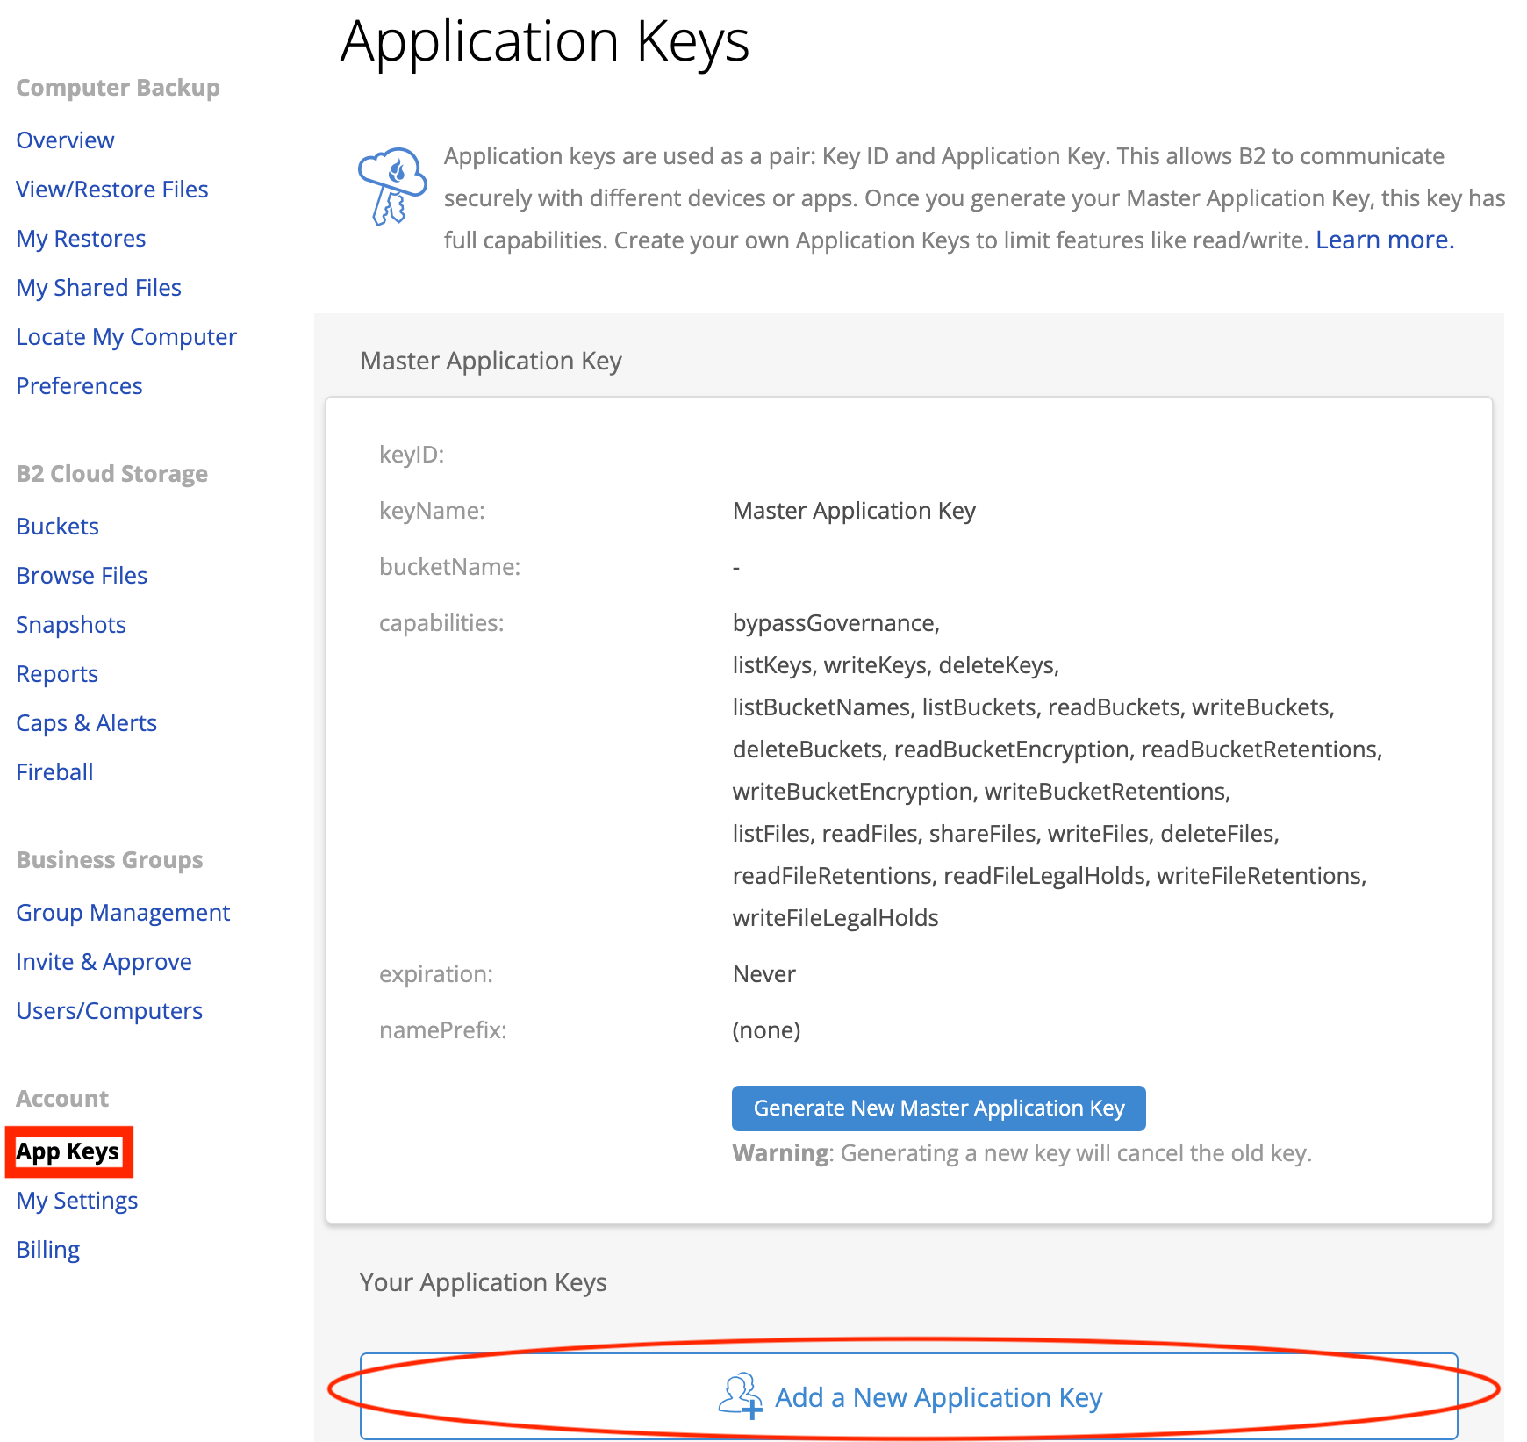Follow the Learn more link
Screen dimensions: 1527x1442
[1385, 240]
